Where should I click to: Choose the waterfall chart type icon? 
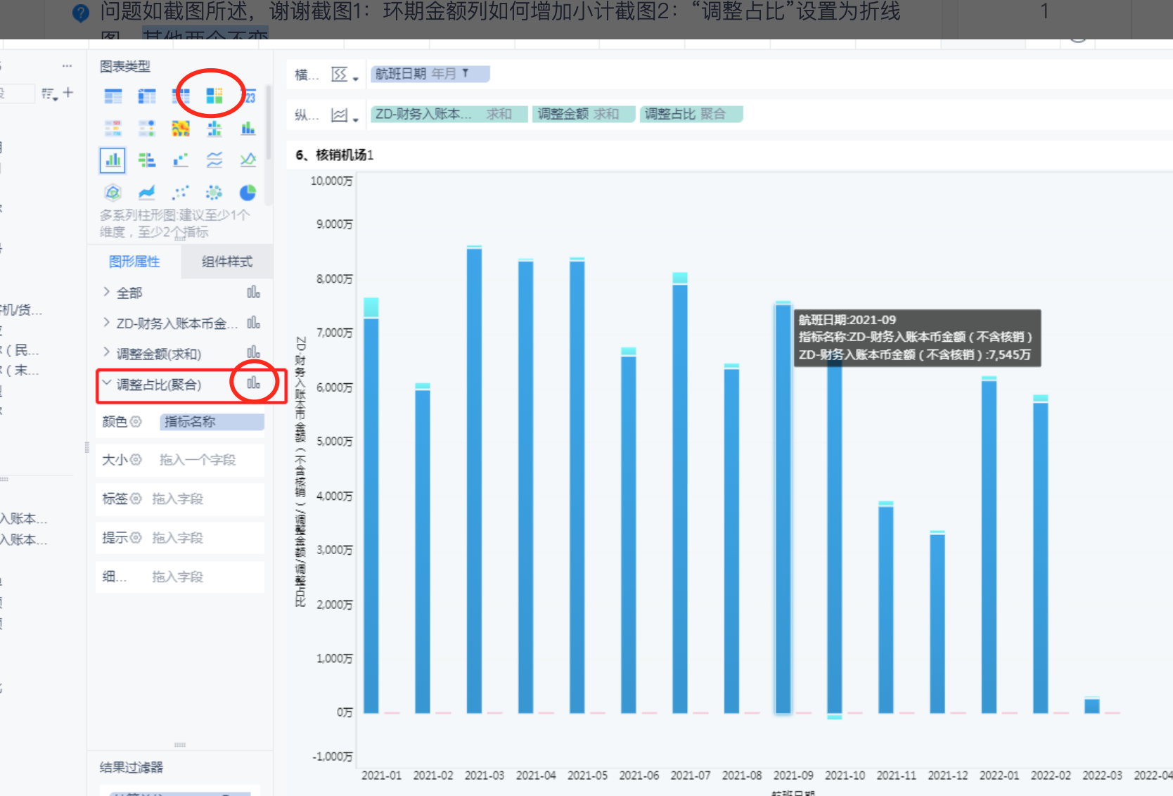tap(181, 160)
